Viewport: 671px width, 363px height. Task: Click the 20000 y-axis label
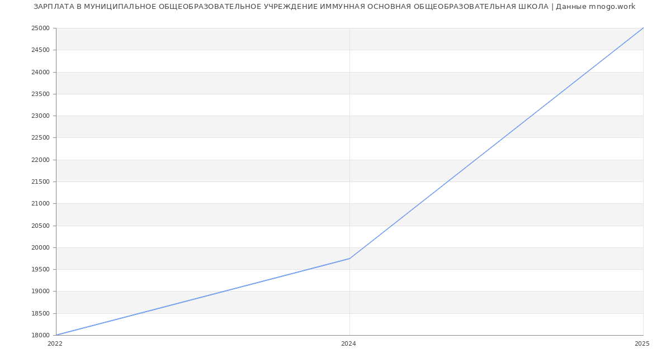tap(41, 247)
